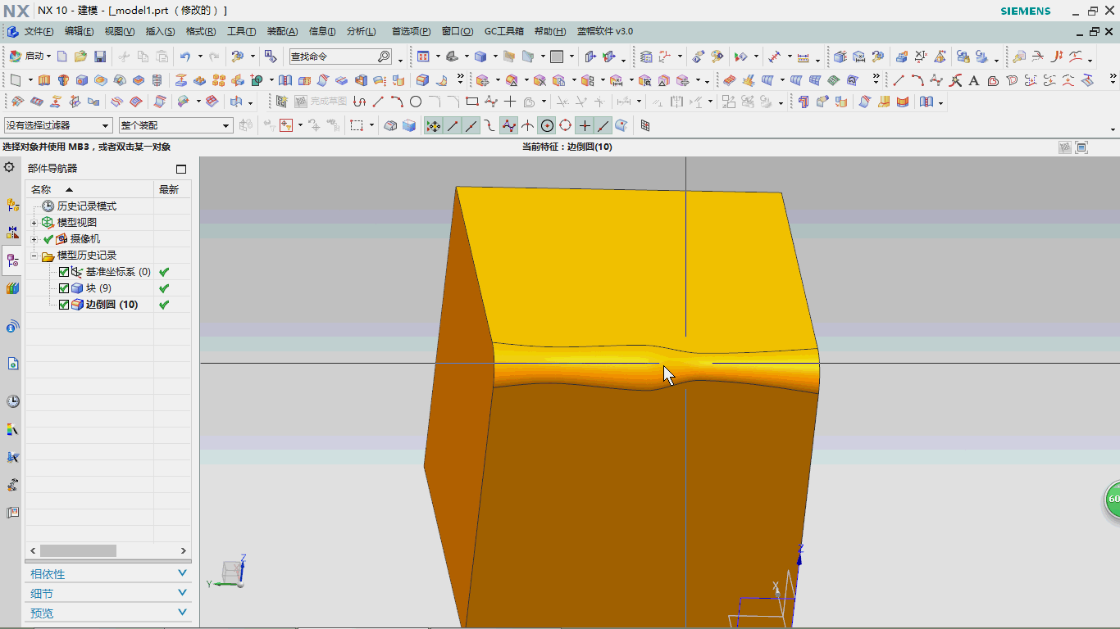Click the Point on Curve snap icon
Screen dimensions: 1120x629
coord(603,125)
